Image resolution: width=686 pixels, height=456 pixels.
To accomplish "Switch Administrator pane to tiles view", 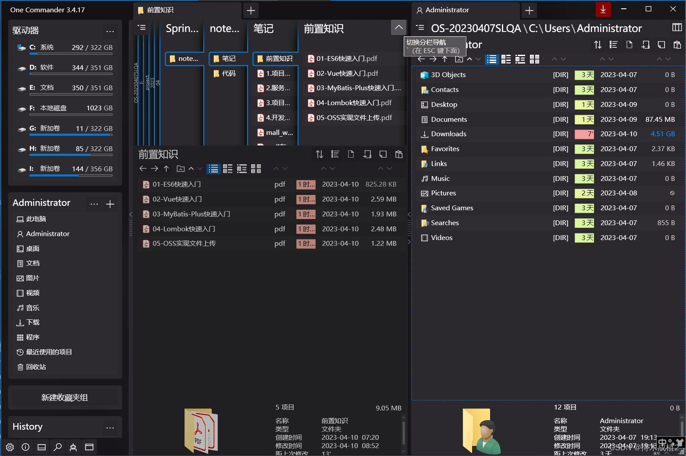I will point(506,59).
